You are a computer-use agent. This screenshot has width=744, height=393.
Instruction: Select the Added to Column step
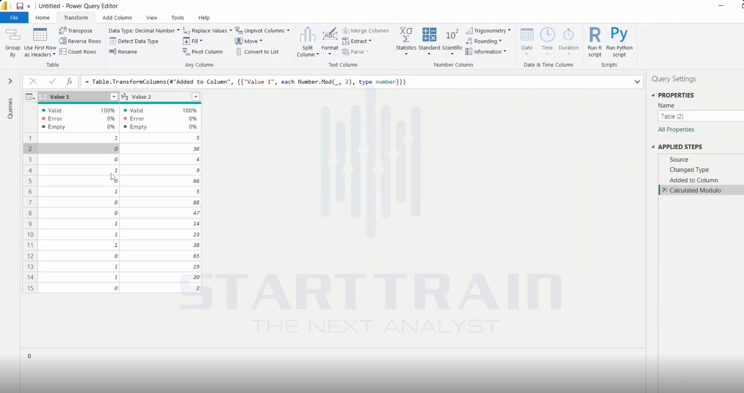point(694,180)
